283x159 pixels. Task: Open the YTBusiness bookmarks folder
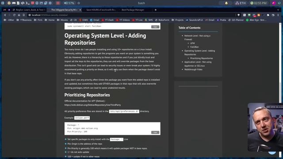24,20
